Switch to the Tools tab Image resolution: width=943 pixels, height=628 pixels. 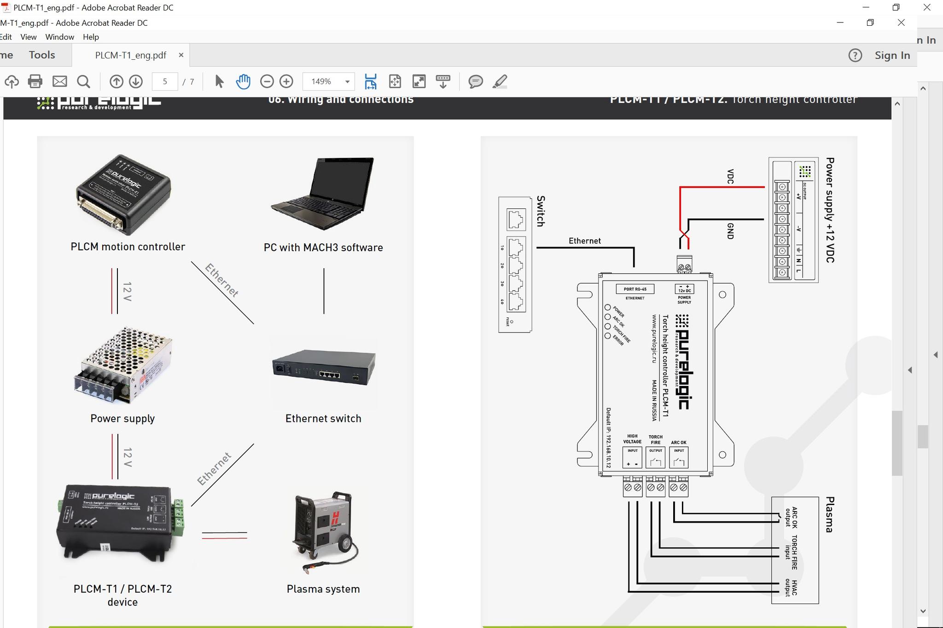pos(42,55)
